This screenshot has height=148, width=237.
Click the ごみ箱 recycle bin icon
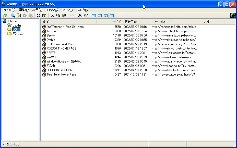pos(9,25)
